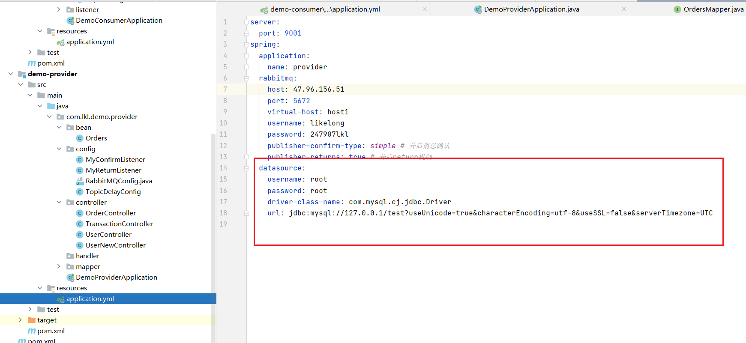Fold the datasource block at line 14
The height and width of the screenshot is (343, 746).
click(246, 168)
